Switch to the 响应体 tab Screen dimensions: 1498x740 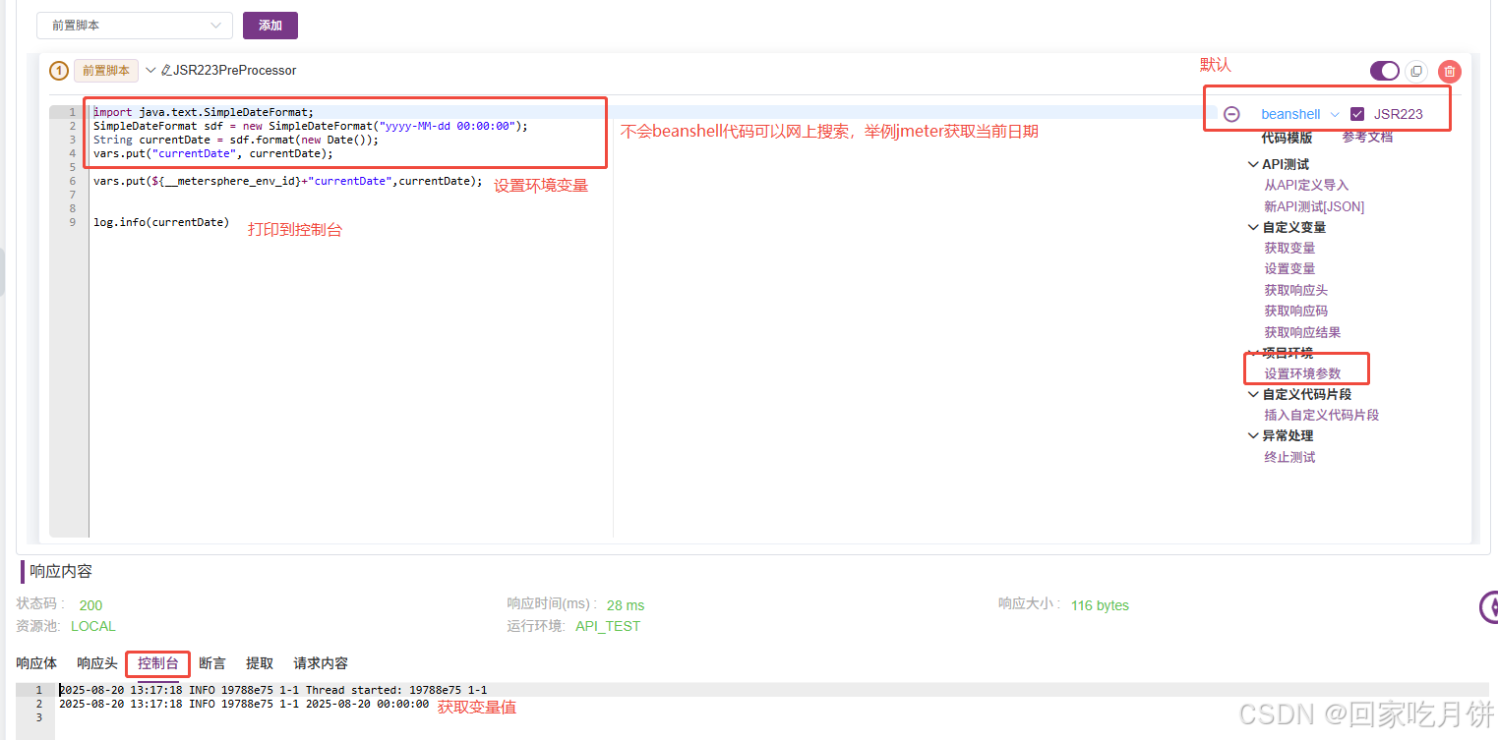point(36,663)
